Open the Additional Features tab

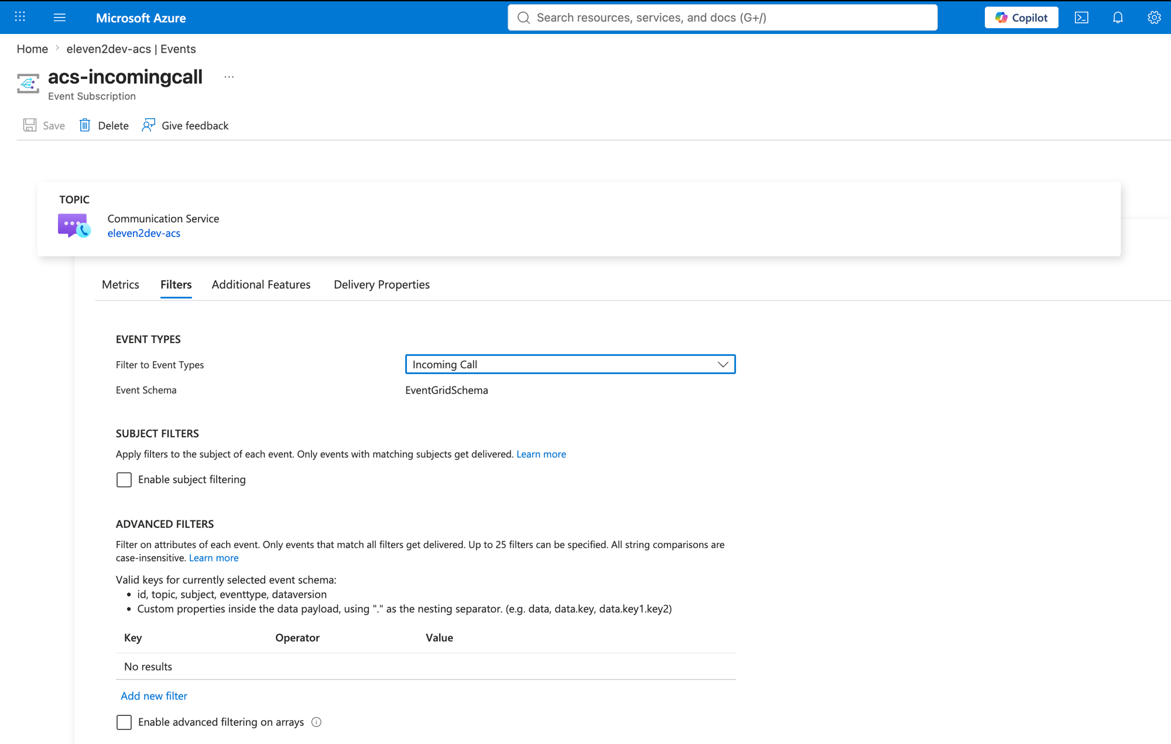pyautogui.click(x=261, y=284)
